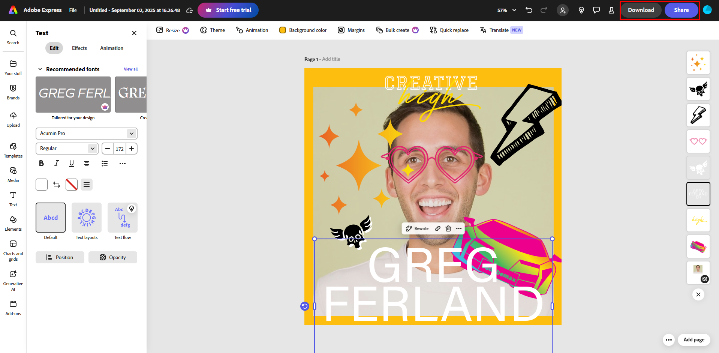Switch to the Effects tab

(x=79, y=48)
